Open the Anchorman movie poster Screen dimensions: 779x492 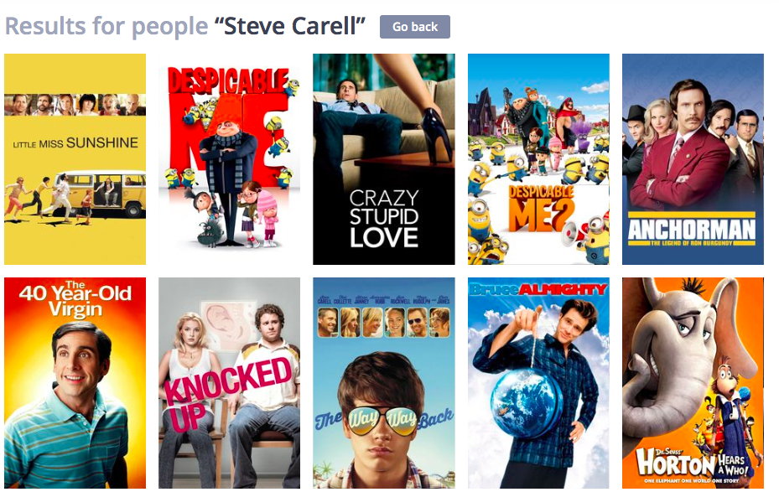[x=693, y=159]
